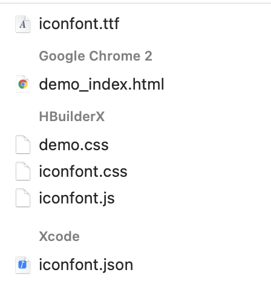Click the Google Chrome 2 group header

tap(96, 56)
